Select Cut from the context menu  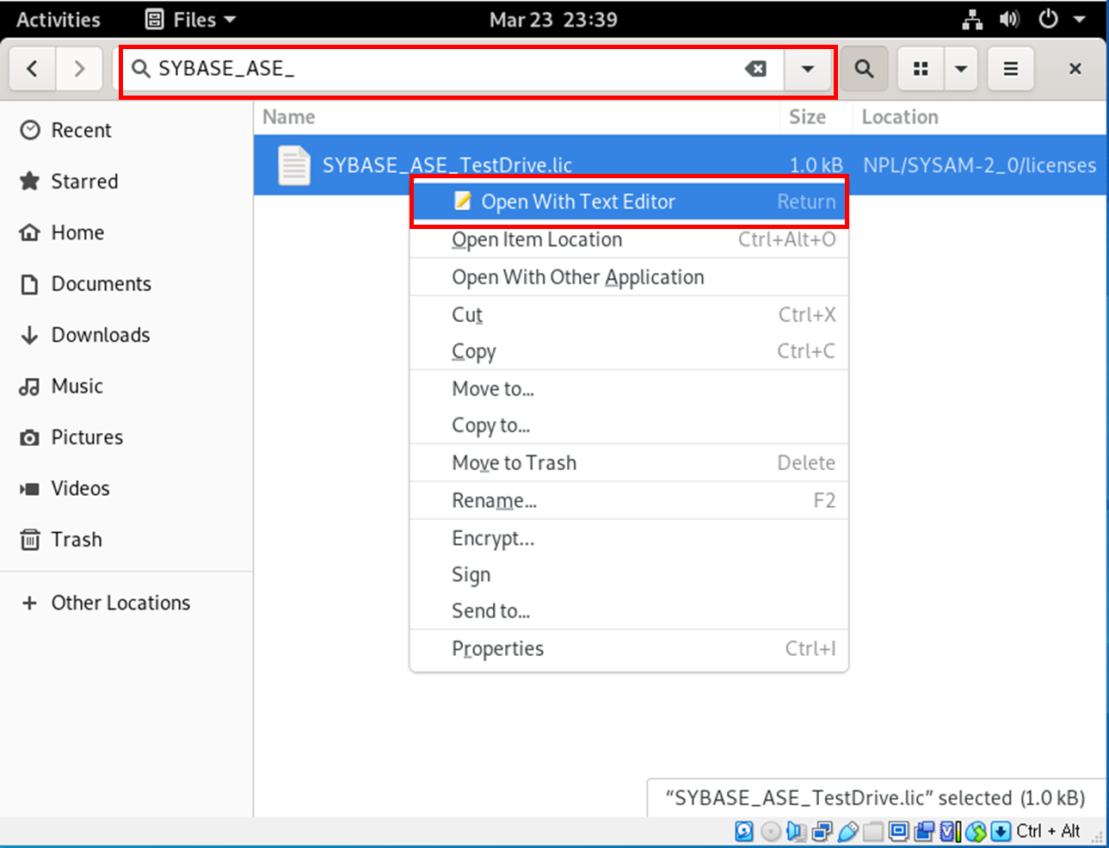pos(629,315)
